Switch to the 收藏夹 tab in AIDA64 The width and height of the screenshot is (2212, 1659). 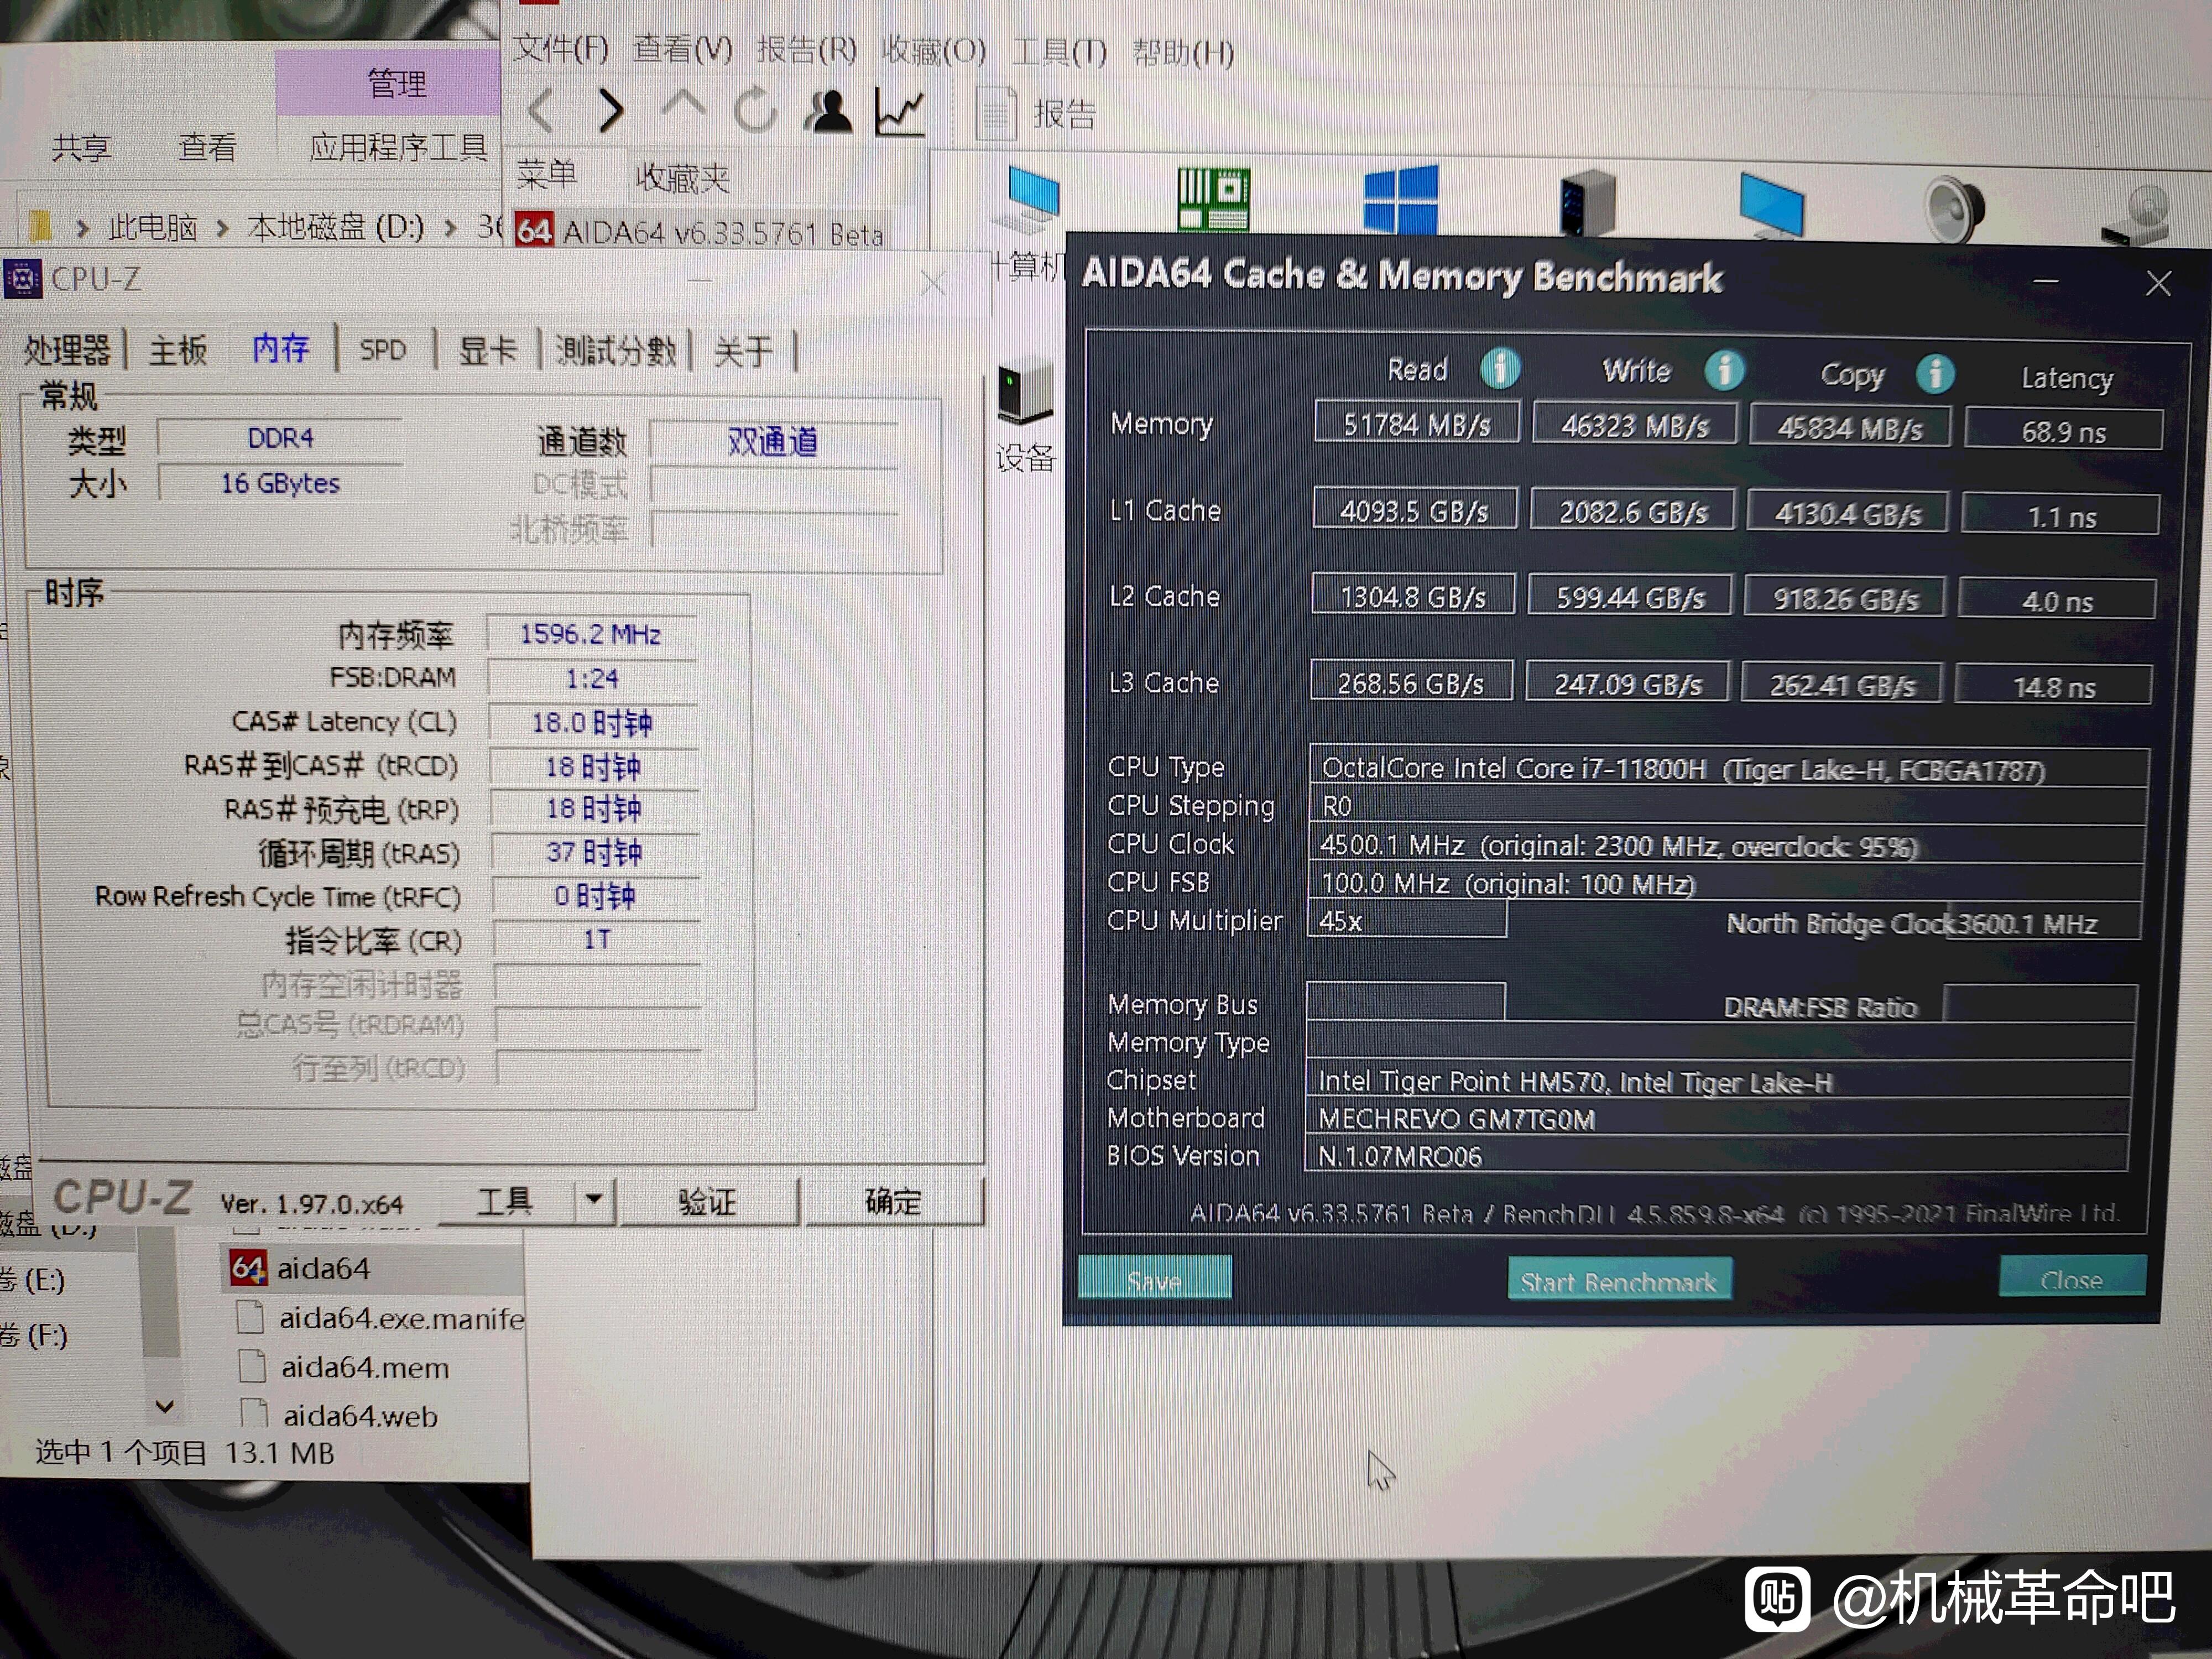click(683, 178)
